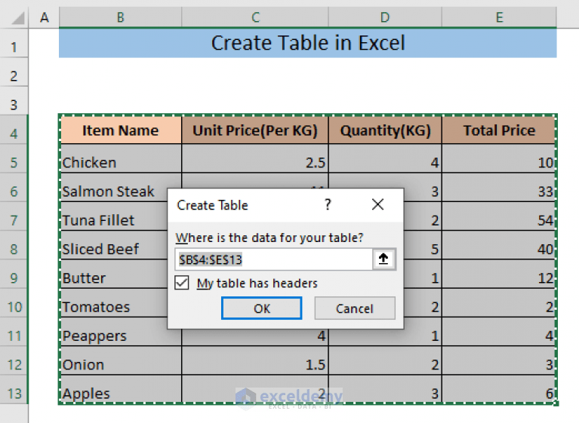Image resolution: width=579 pixels, height=423 pixels.
Task: Select column A header
Action: pos(45,17)
